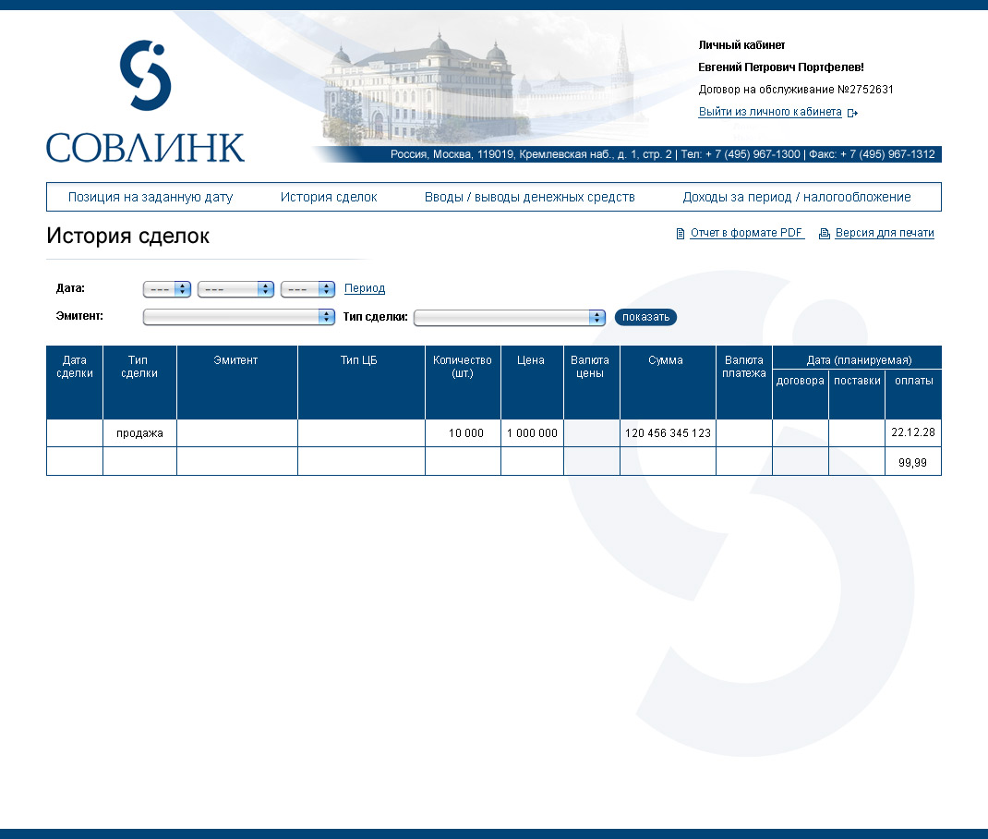
Task: Open Вводы / выводы денежных средств
Action: click(530, 197)
